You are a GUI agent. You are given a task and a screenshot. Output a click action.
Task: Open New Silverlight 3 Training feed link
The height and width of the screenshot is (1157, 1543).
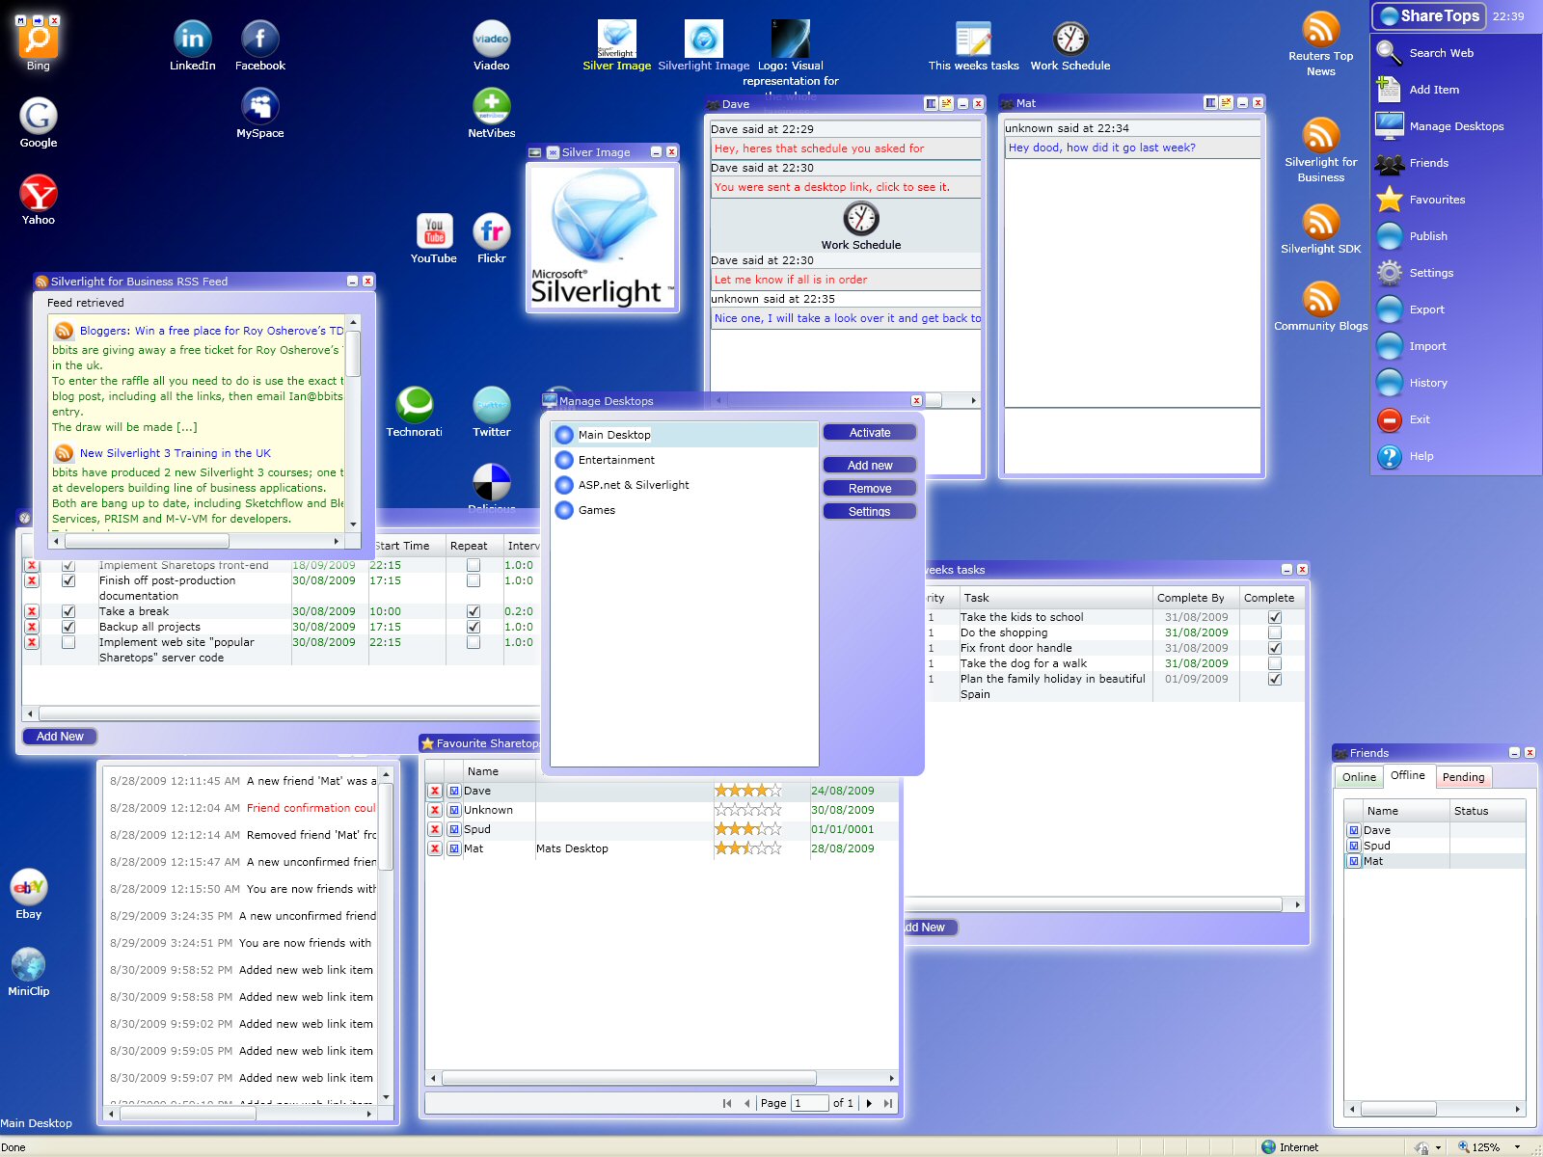coord(175,453)
